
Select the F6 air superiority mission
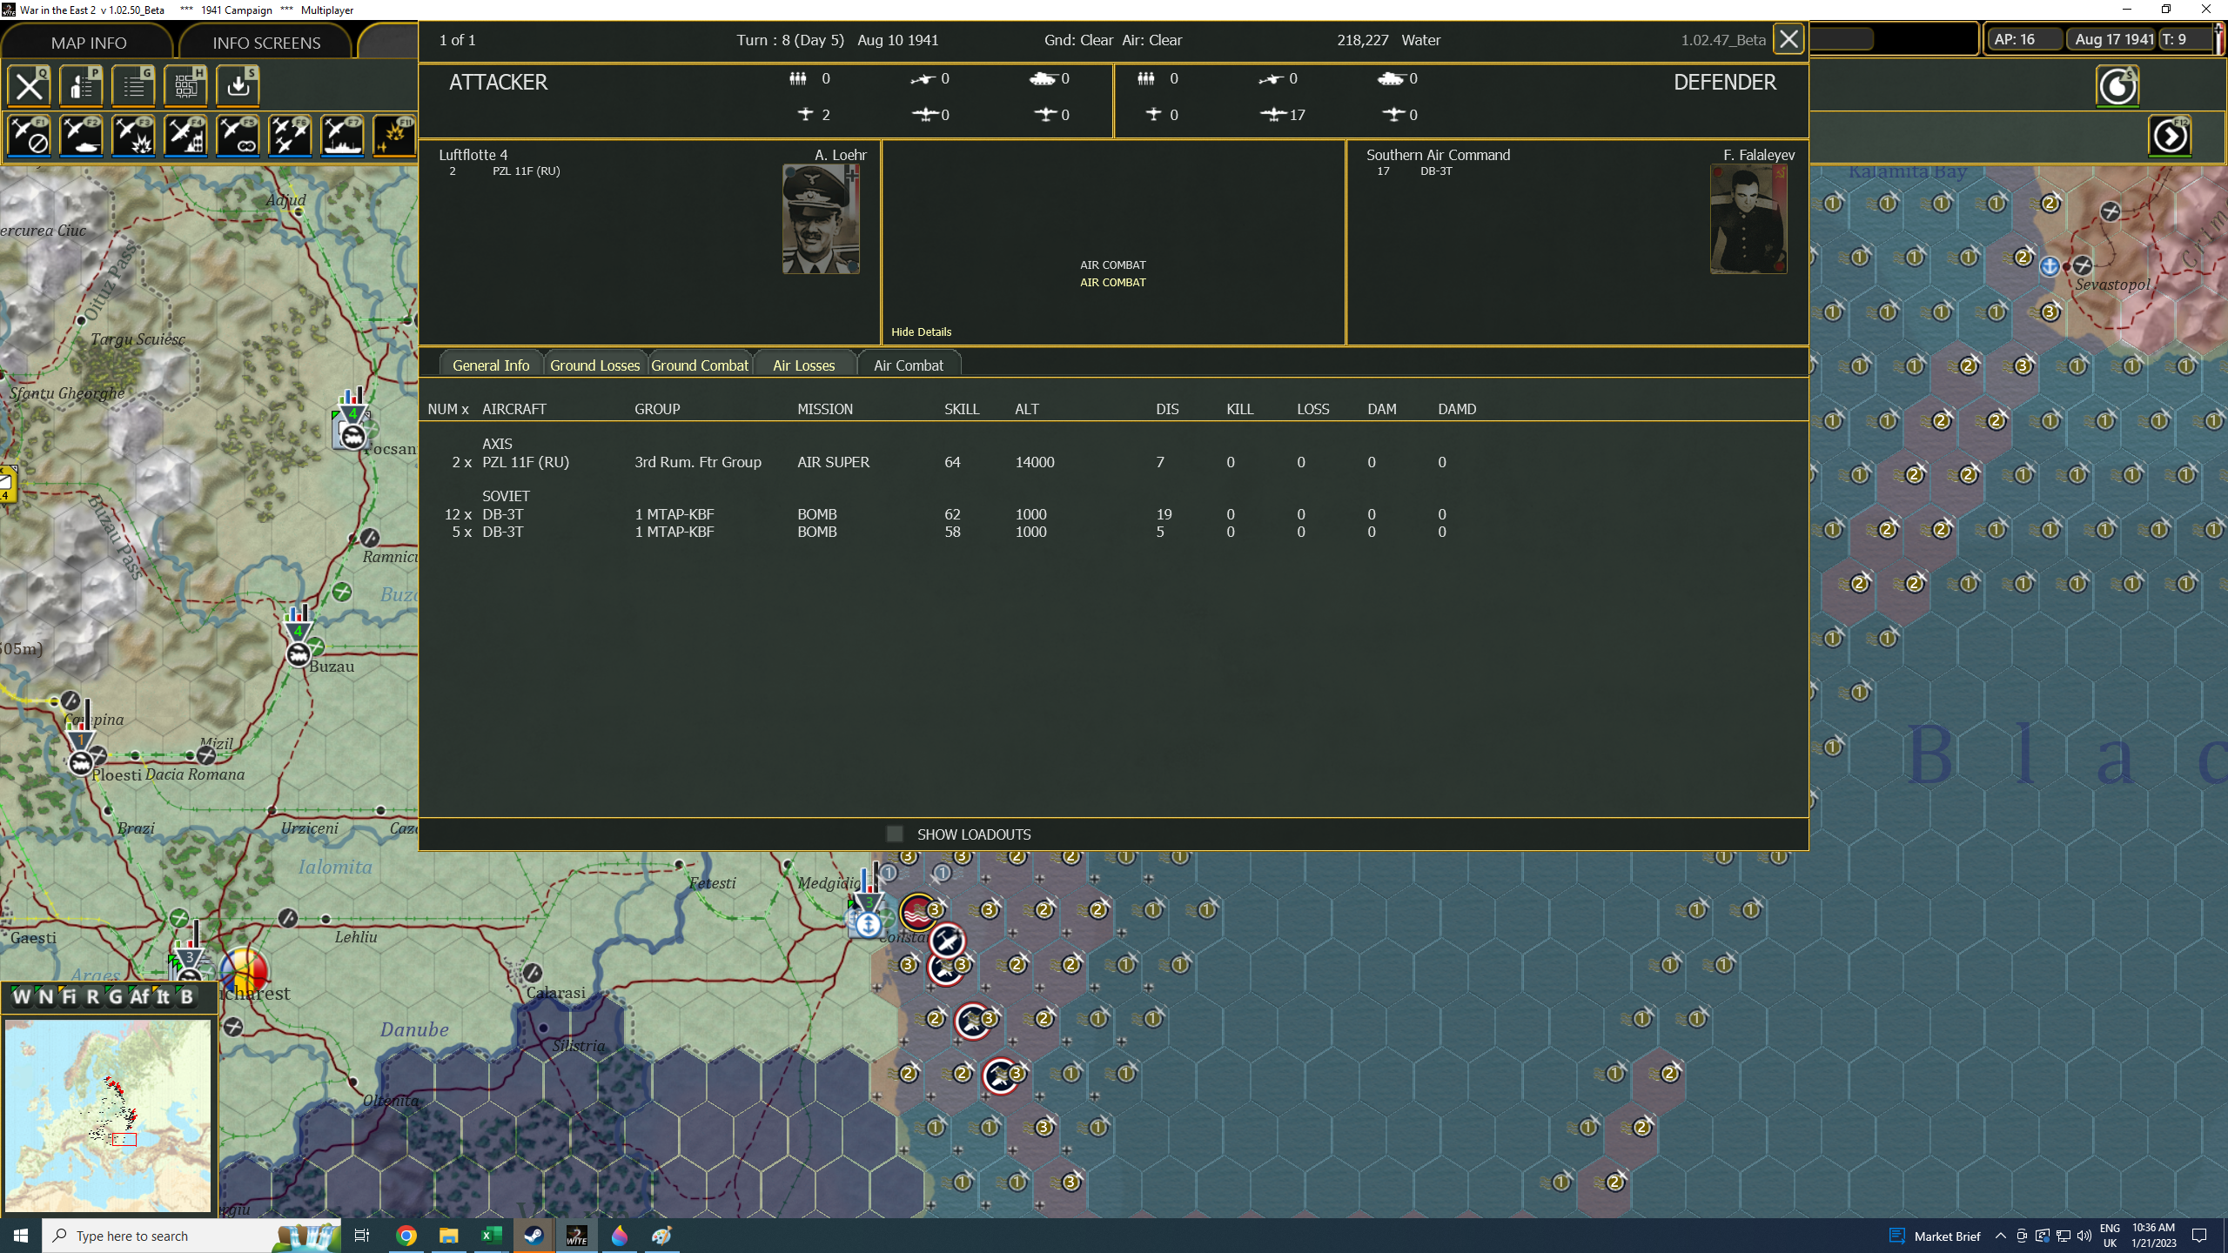pyautogui.click(x=290, y=136)
